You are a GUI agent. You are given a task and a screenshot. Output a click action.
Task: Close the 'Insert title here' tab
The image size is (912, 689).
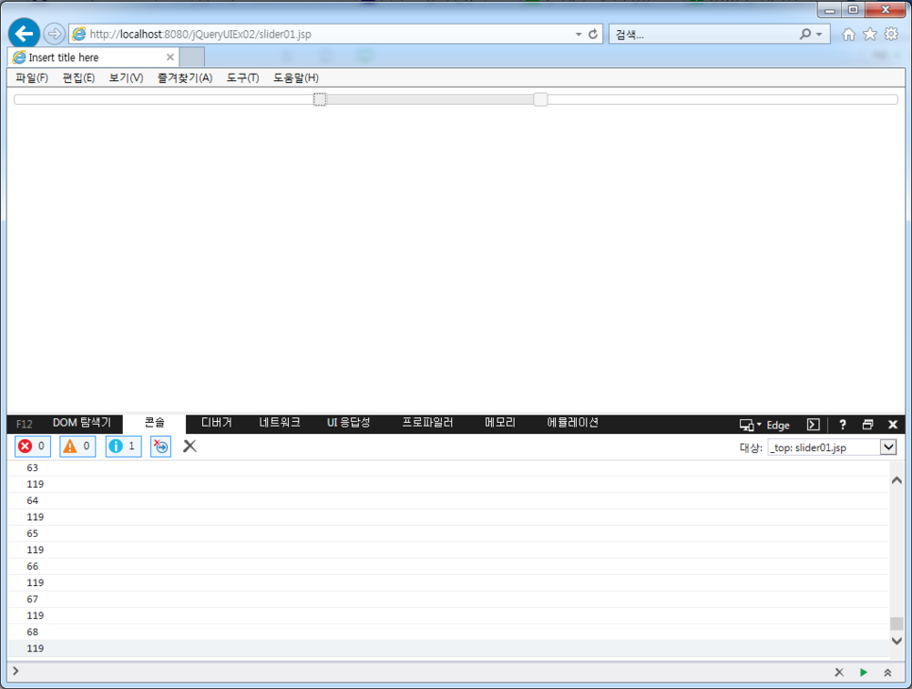point(170,57)
